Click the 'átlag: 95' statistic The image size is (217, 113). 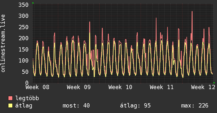(135, 106)
